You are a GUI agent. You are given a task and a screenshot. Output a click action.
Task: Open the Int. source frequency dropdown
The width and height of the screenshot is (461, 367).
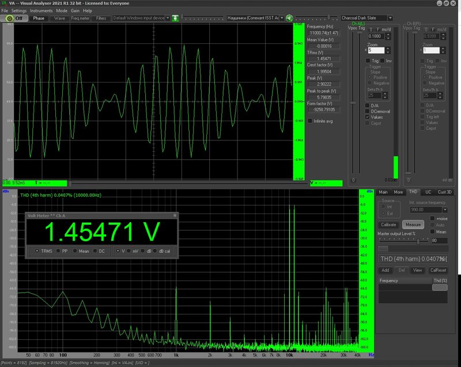pos(445,210)
